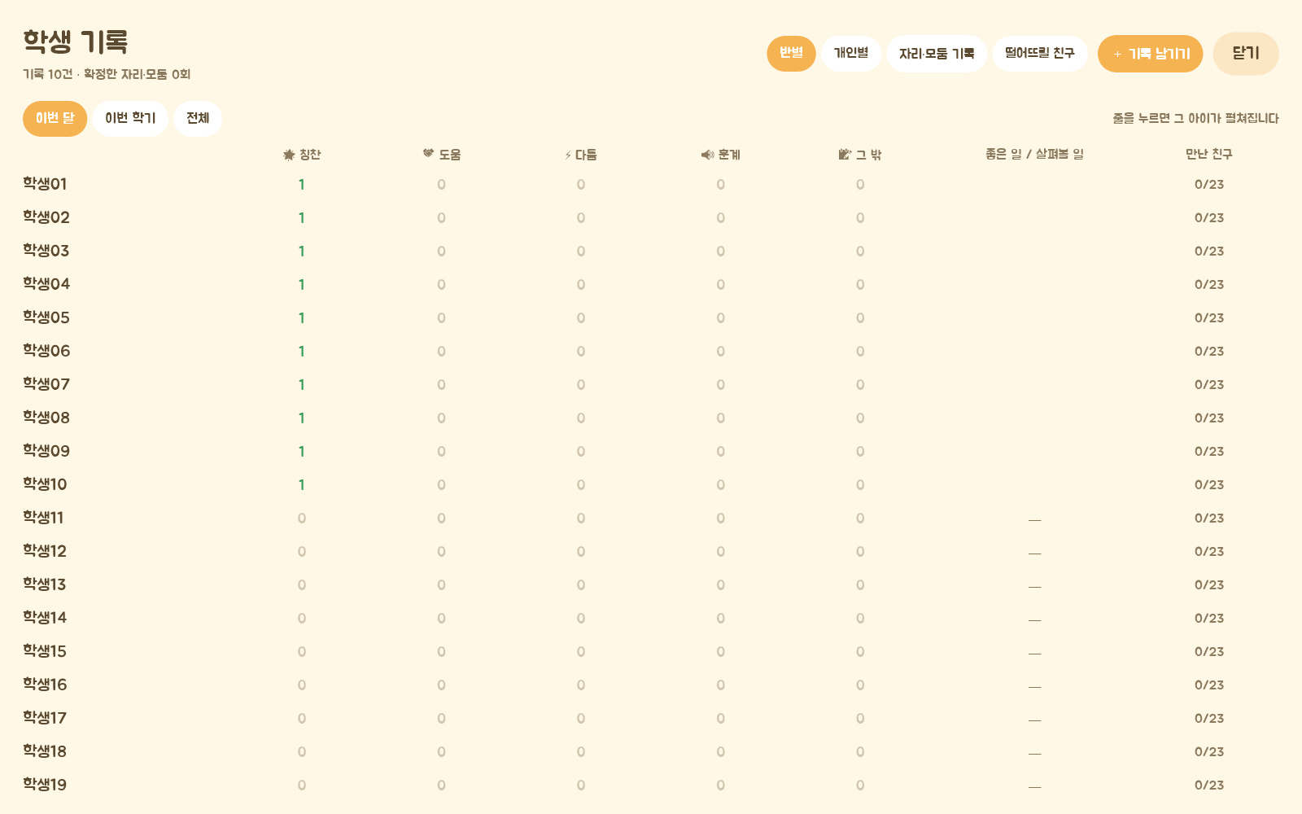Image resolution: width=1302 pixels, height=814 pixels.
Task: Expand the 학생04 row
Action: 651,285
